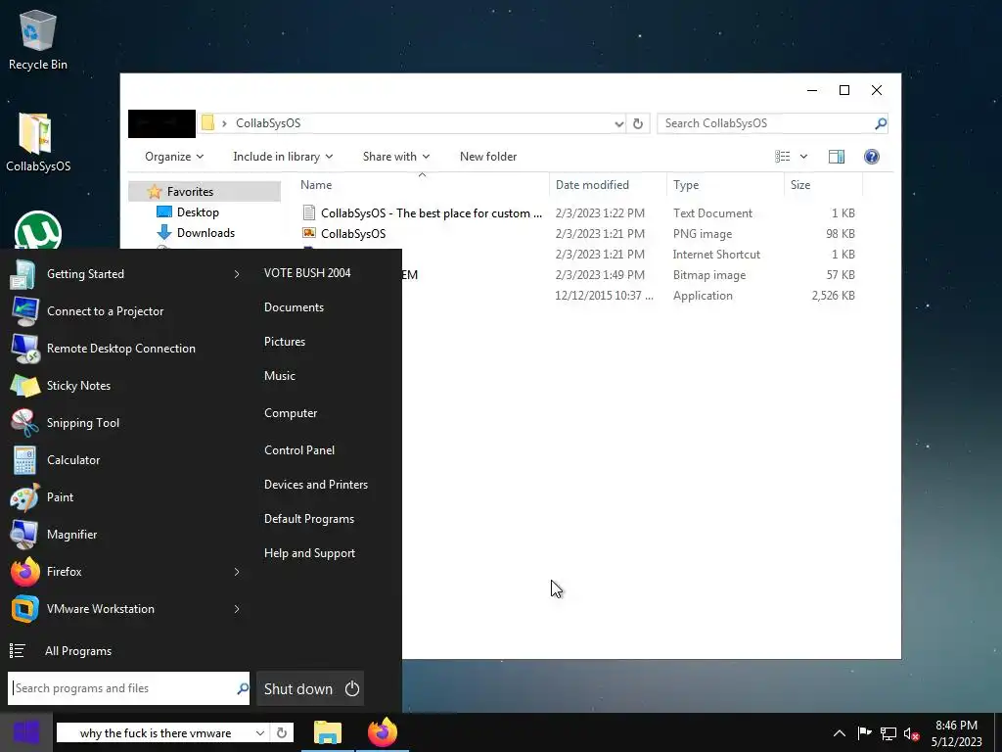1002x752 pixels.
Task: Open Sticky Notes from Start menu
Action: [124, 386]
